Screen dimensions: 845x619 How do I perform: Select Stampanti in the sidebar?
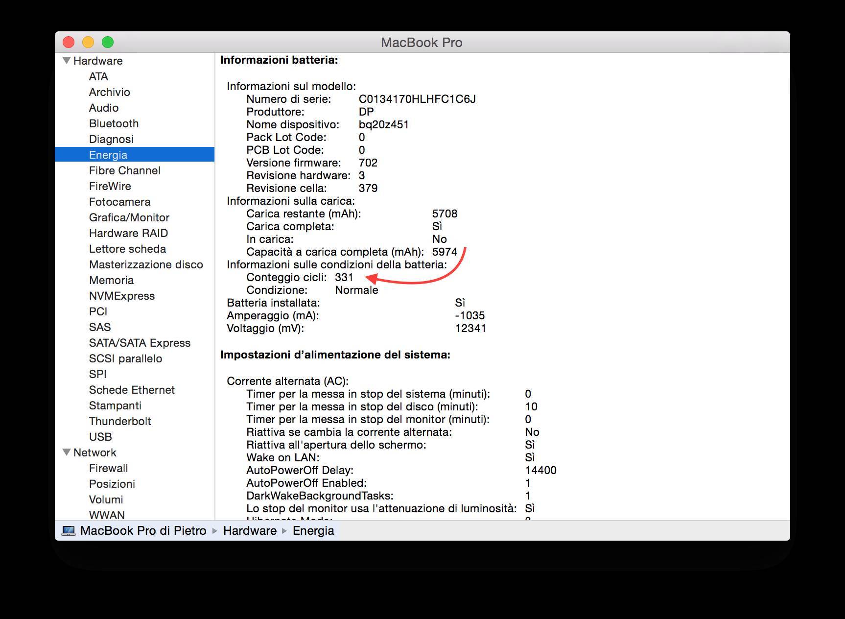[115, 405]
